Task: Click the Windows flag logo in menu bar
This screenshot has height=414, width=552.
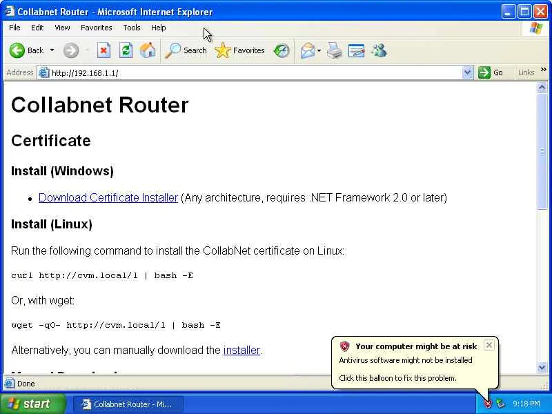Action: pyautogui.click(x=536, y=28)
